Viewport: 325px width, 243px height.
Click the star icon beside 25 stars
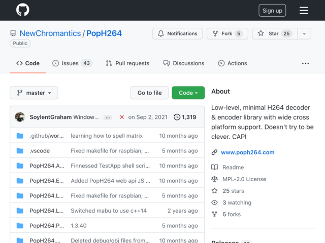pyautogui.click(x=214, y=191)
